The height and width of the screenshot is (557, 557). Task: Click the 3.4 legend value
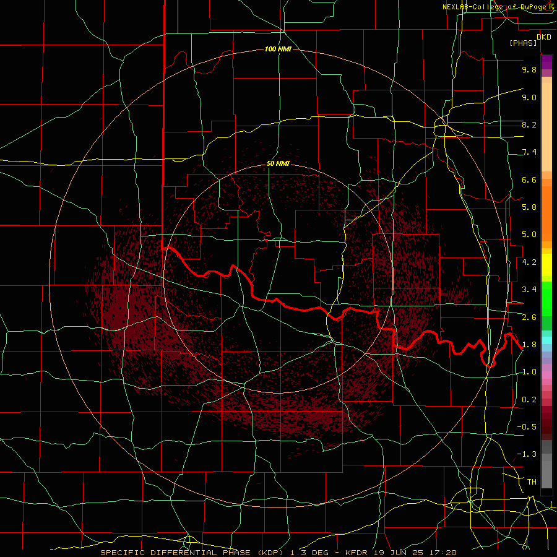click(x=529, y=290)
